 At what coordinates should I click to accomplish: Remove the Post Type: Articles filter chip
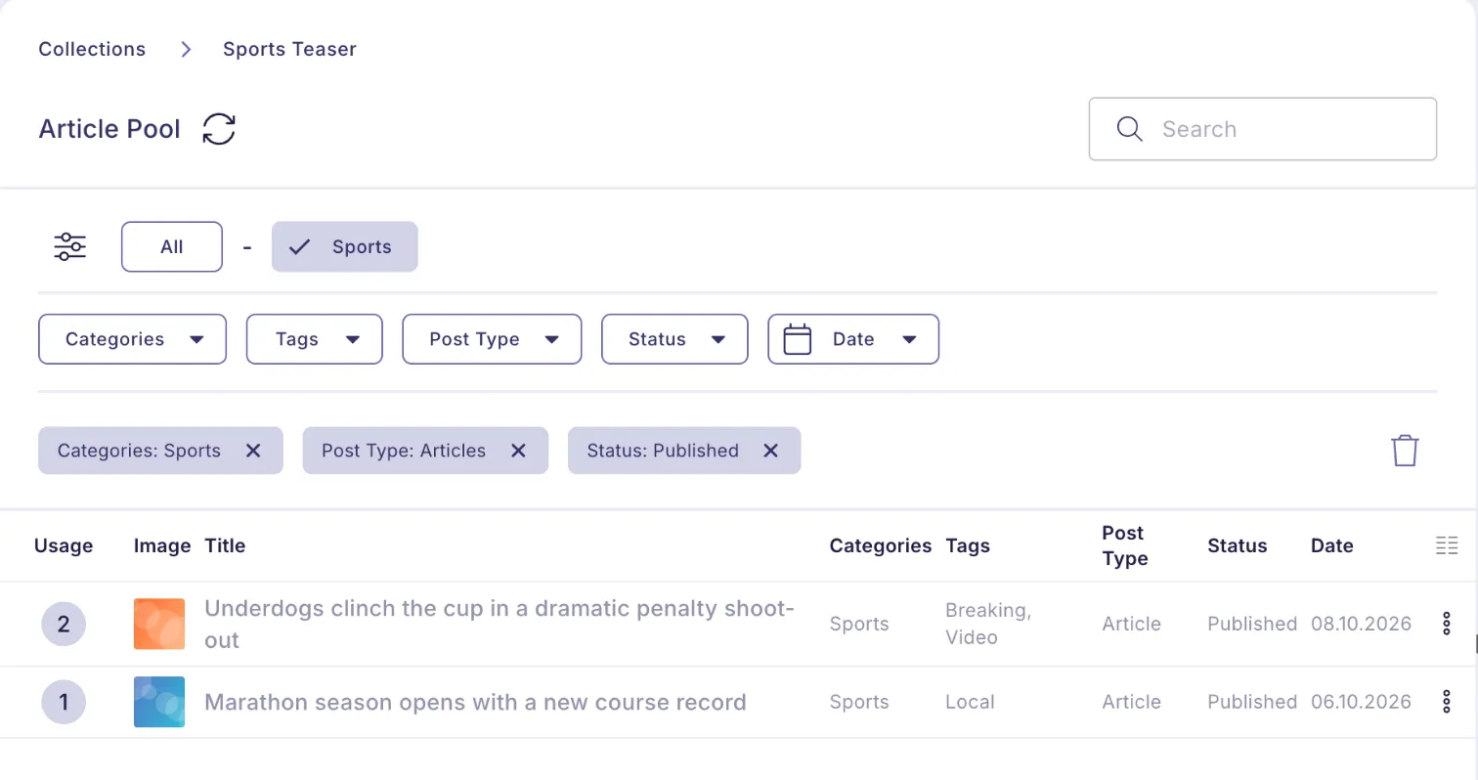click(519, 451)
